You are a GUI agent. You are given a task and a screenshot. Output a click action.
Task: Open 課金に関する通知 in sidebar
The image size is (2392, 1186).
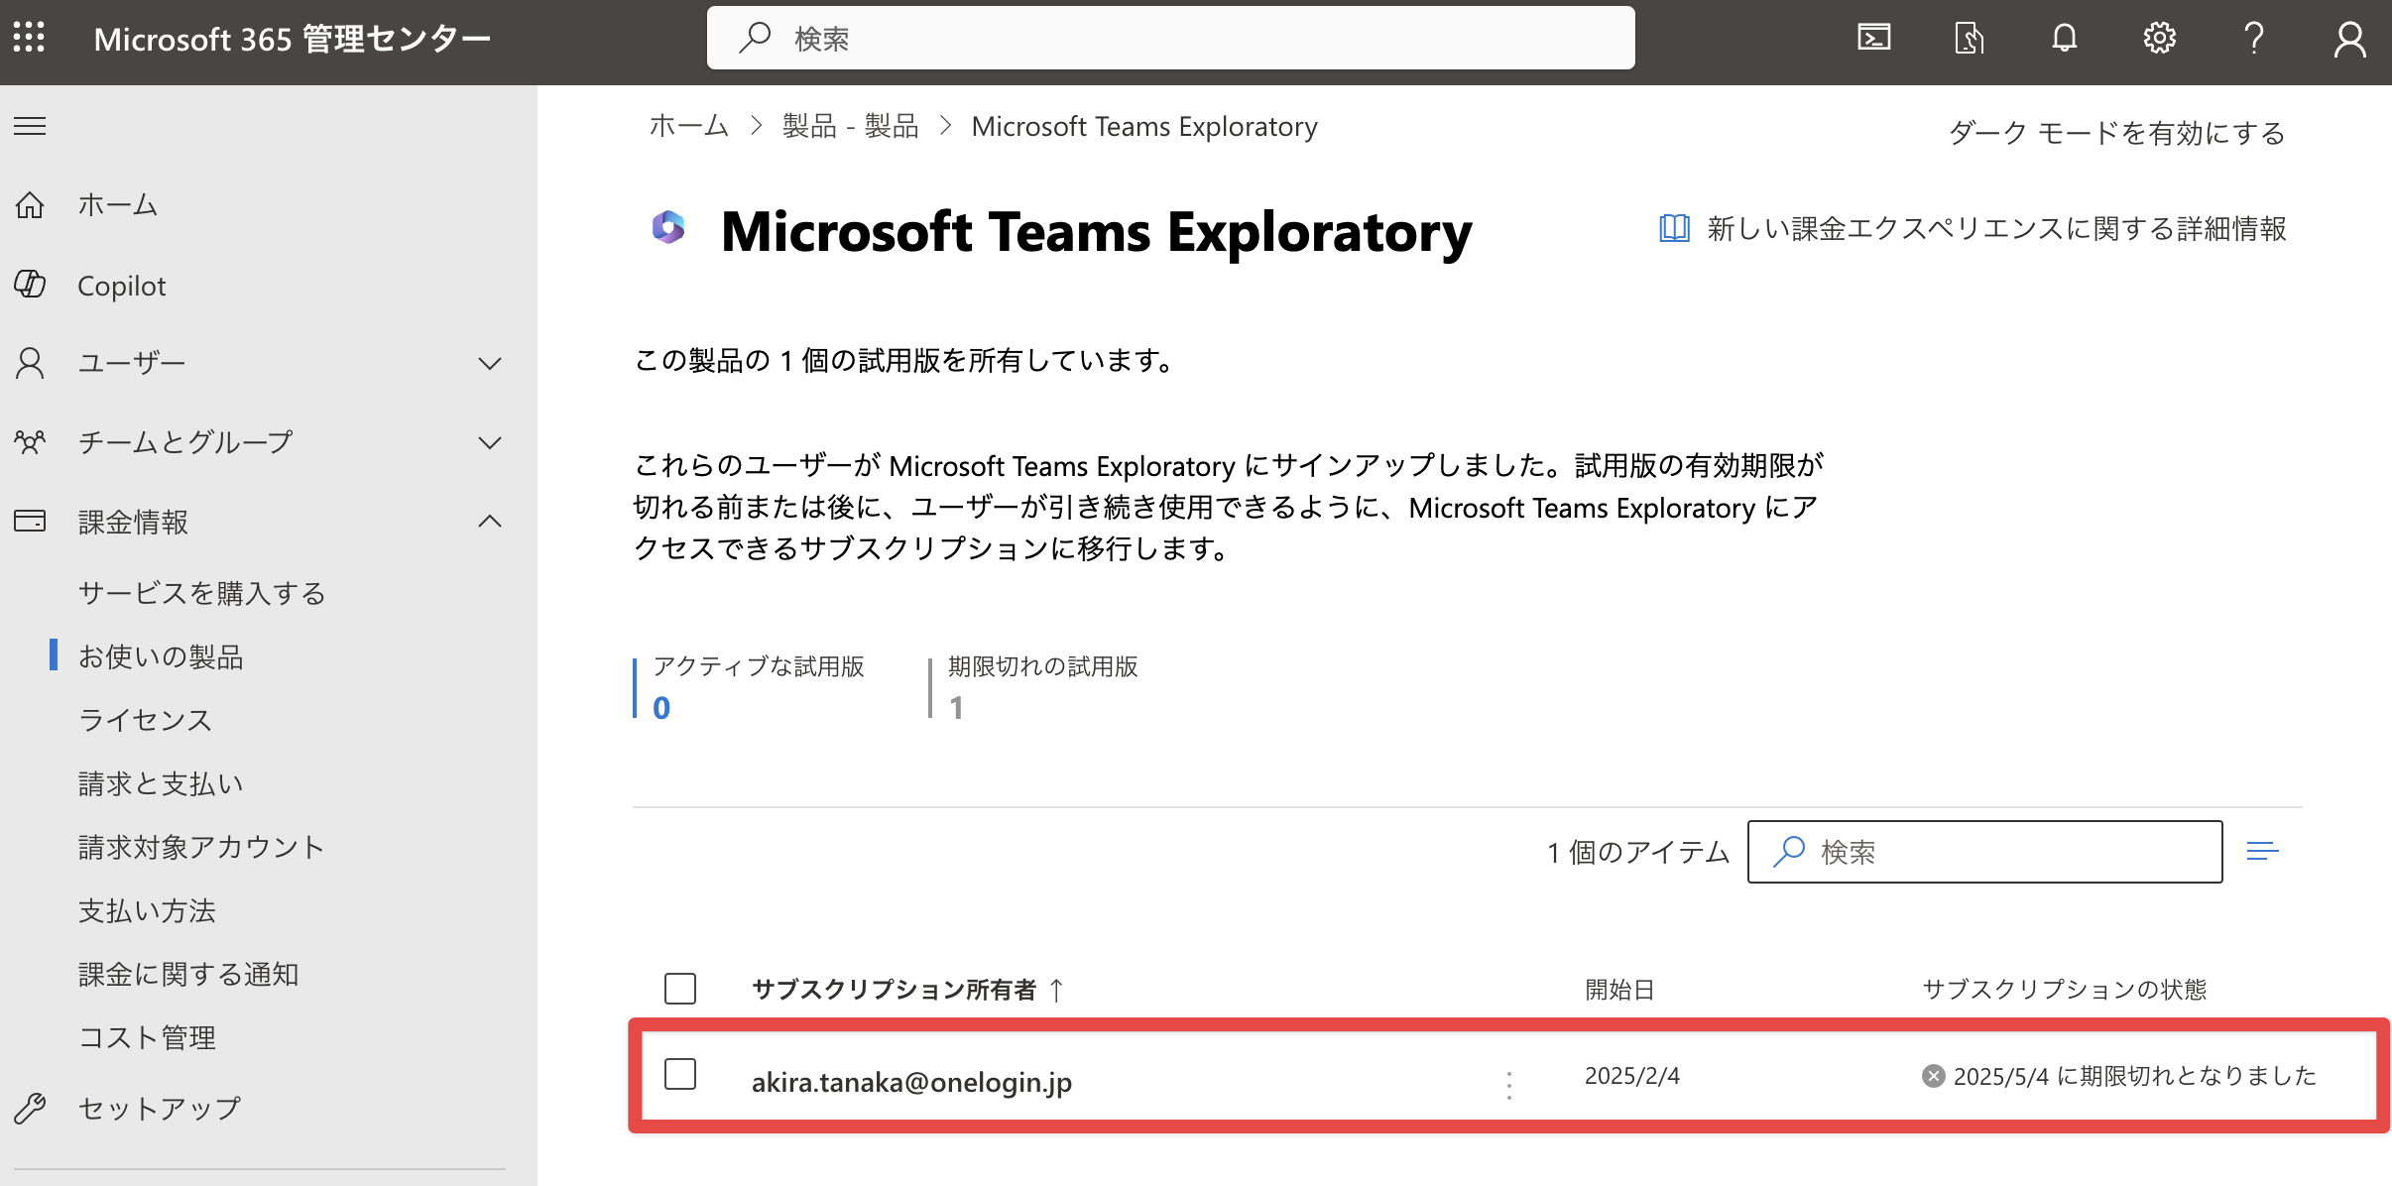click(x=188, y=973)
